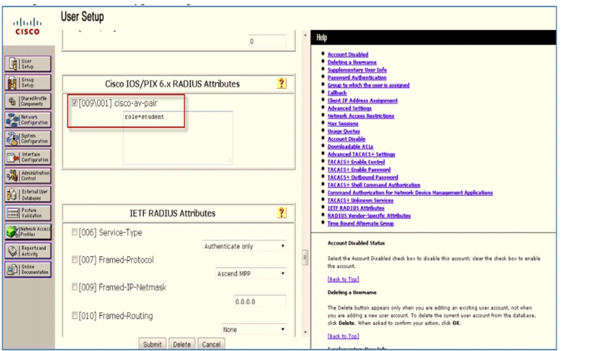Open the Password Authentication link
This screenshot has width=590, height=351.
tap(357, 77)
